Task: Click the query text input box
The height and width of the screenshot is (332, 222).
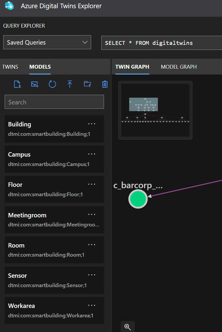Action: click(162, 43)
